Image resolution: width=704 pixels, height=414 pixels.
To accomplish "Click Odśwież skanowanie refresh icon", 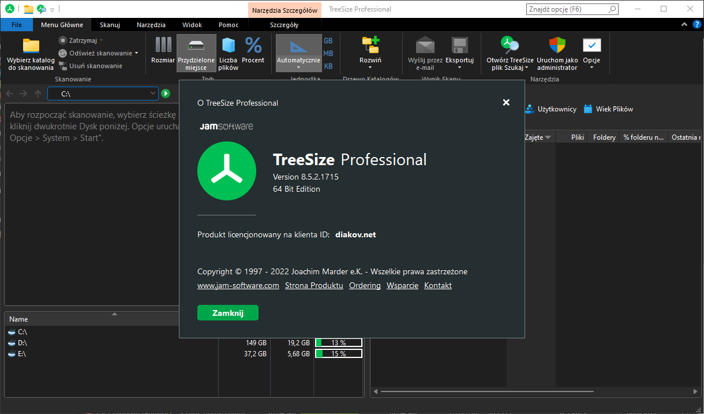I will (63, 53).
